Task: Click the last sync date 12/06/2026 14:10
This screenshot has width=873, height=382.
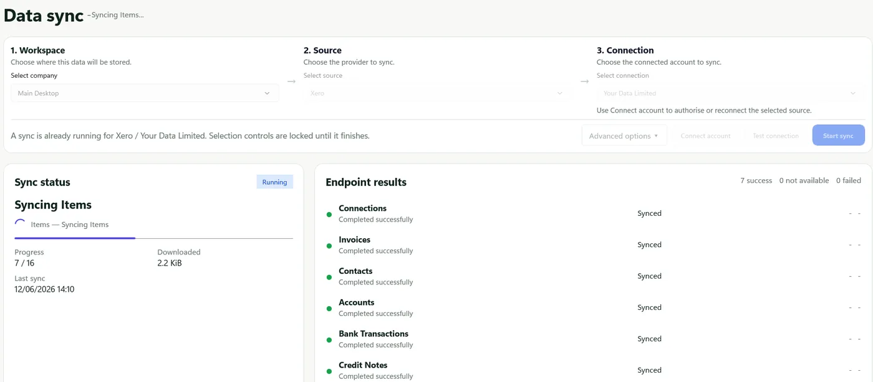Action: pos(44,289)
